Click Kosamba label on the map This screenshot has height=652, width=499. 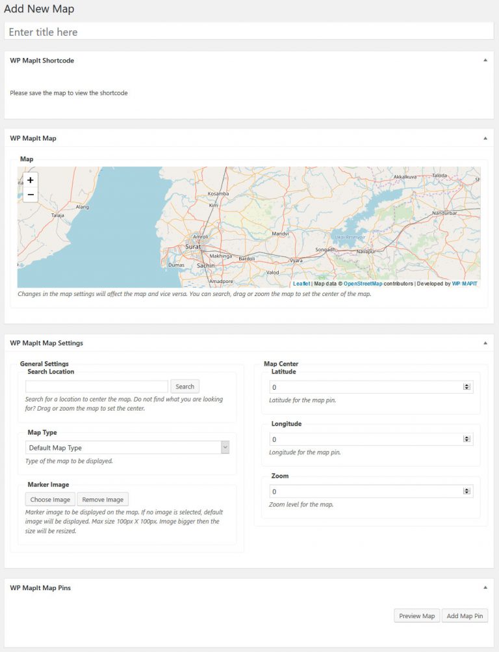point(218,194)
